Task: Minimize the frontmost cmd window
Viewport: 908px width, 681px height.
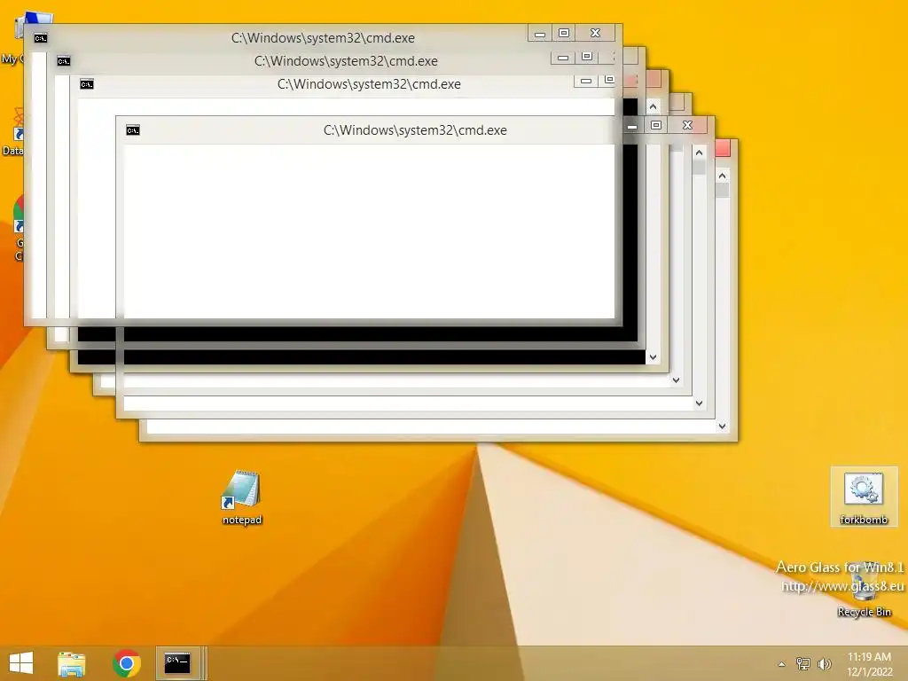Action: coord(632,125)
